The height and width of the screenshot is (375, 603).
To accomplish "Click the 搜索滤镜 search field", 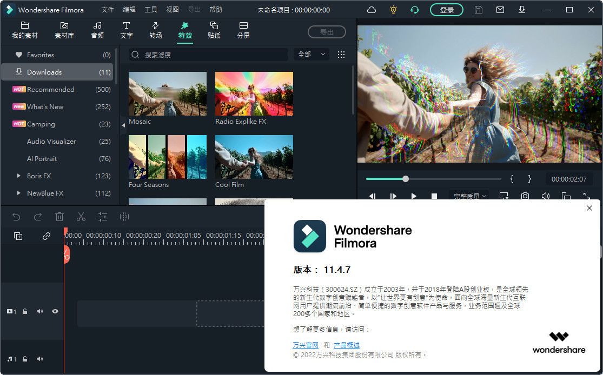I will (208, 55).
